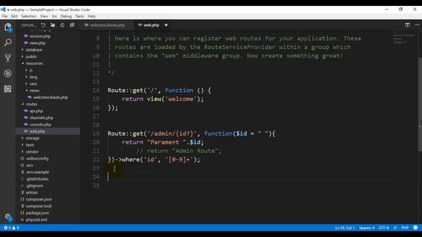Open the .gitignore file
Image resolution: width=422 pixels, height=237 pixels.
tap(34, 186)
